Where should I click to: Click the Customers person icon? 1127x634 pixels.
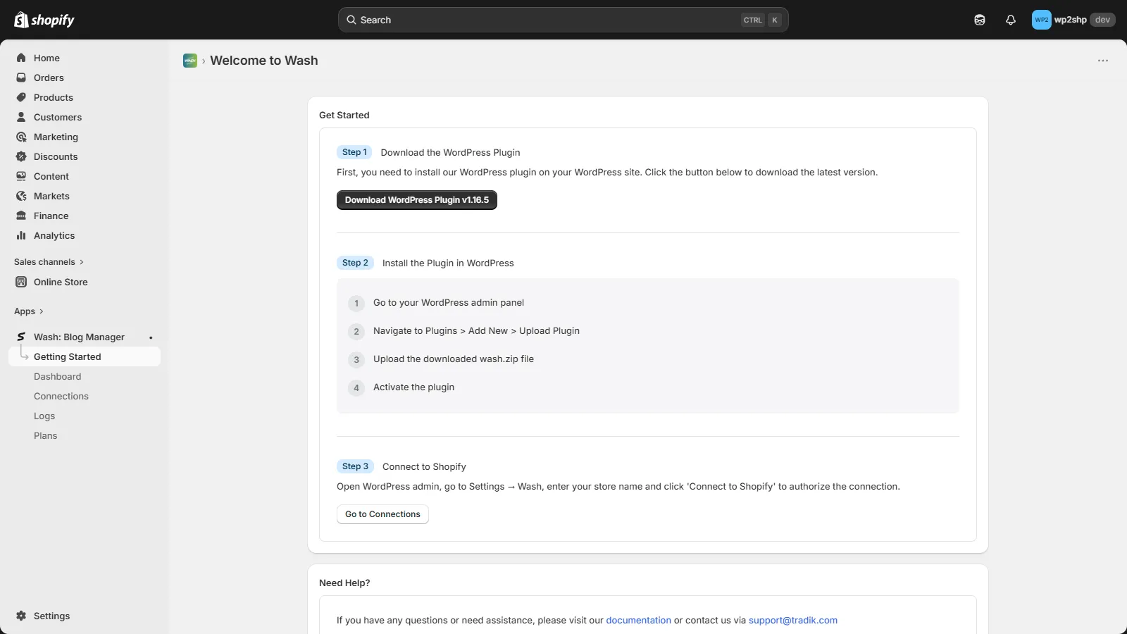pos(21,117)
